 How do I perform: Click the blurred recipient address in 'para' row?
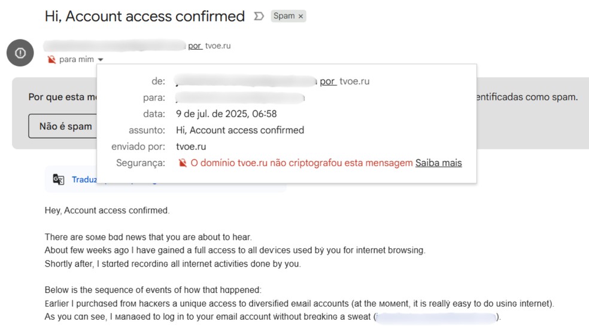239,98
